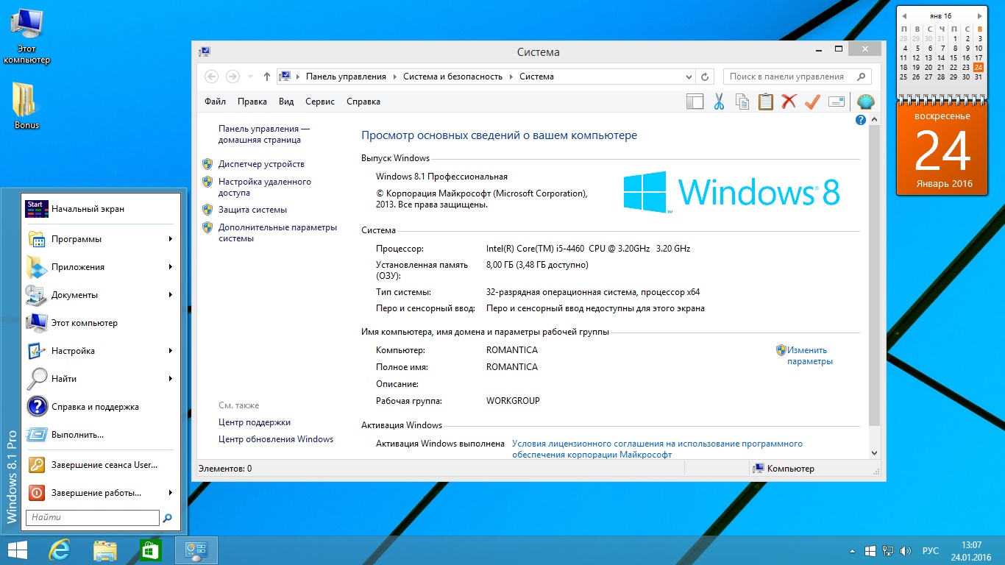The height and width of the screenshot is (565, 1005).
Task: Focus the start menu 'Найти' search box
Action: pos(93,518)
